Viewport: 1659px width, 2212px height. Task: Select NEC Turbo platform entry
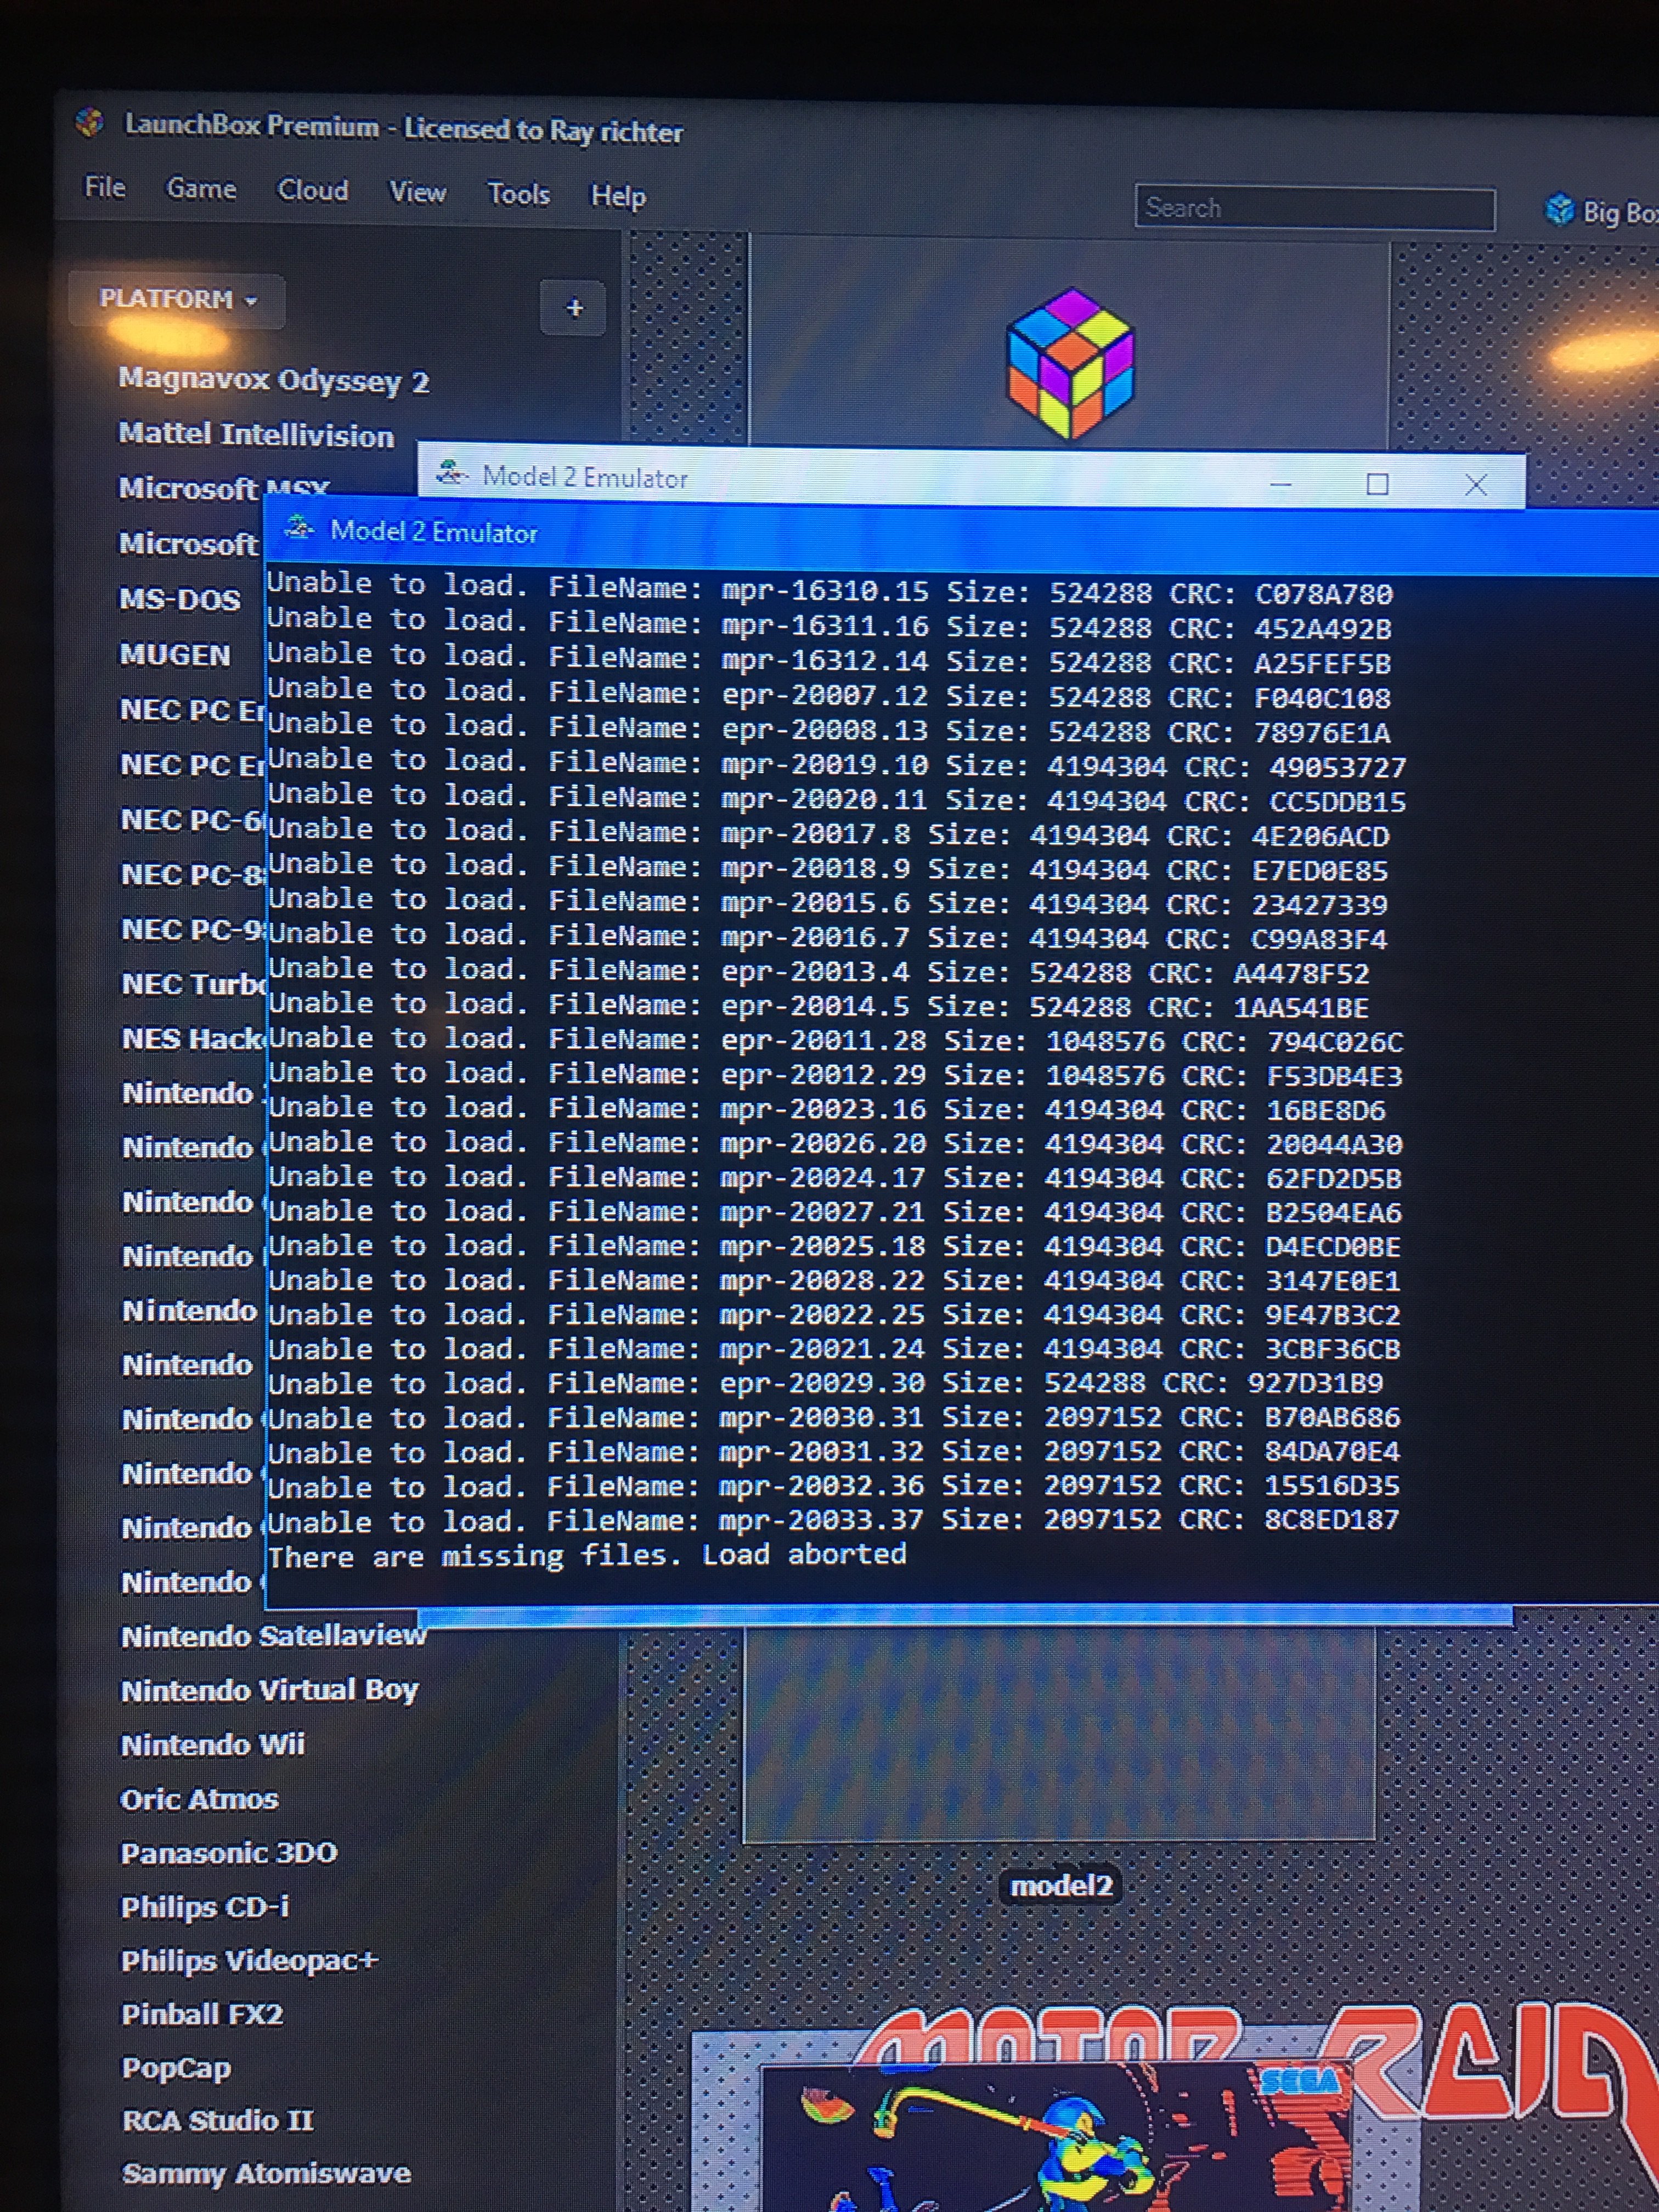pos(194,984)
